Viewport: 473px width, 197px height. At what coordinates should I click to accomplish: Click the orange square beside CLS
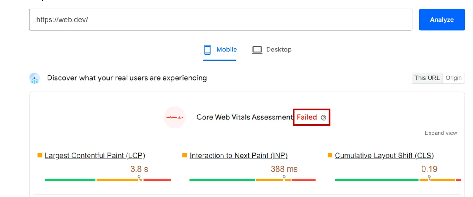coord(330,155)
